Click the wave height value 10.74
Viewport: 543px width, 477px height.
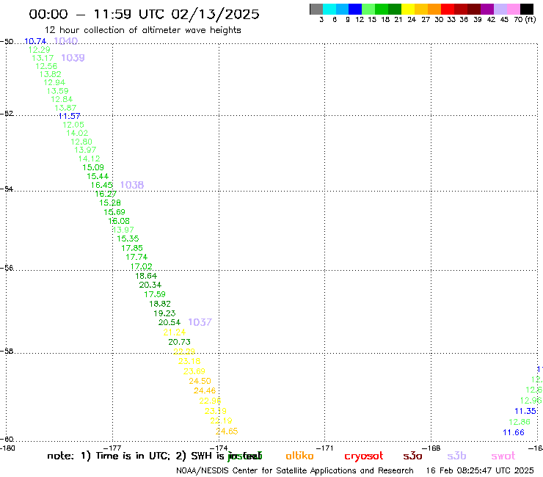point(35,41)
